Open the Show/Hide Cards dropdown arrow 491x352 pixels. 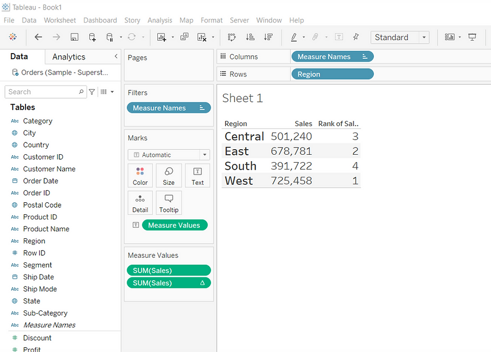click(460, 37)
